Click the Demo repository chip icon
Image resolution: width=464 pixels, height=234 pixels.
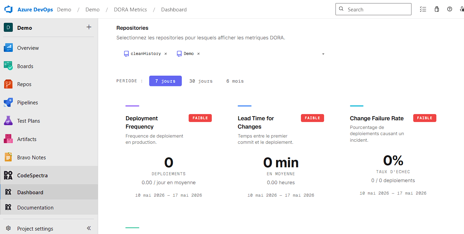(179, 54)
